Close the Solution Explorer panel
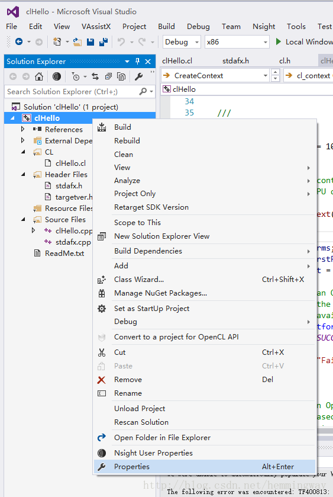 tap(148, 62)
